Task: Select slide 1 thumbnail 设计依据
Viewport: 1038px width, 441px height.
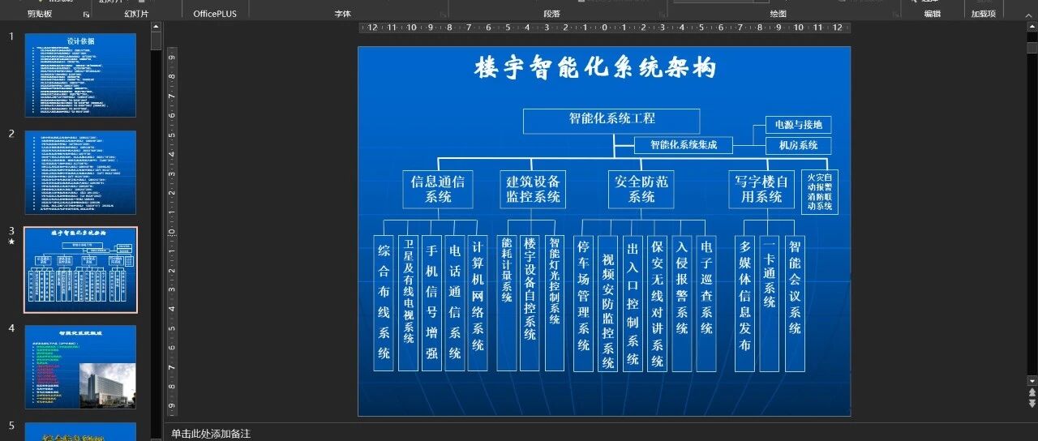Action: pos(80,75)
